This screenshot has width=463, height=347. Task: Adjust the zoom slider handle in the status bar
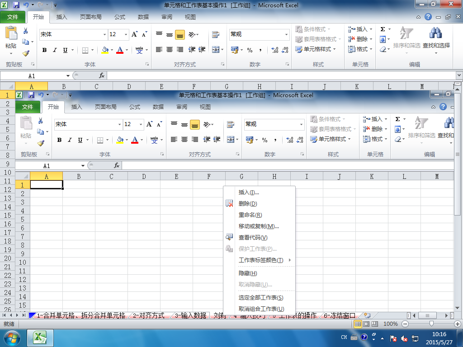click(431, 324)
